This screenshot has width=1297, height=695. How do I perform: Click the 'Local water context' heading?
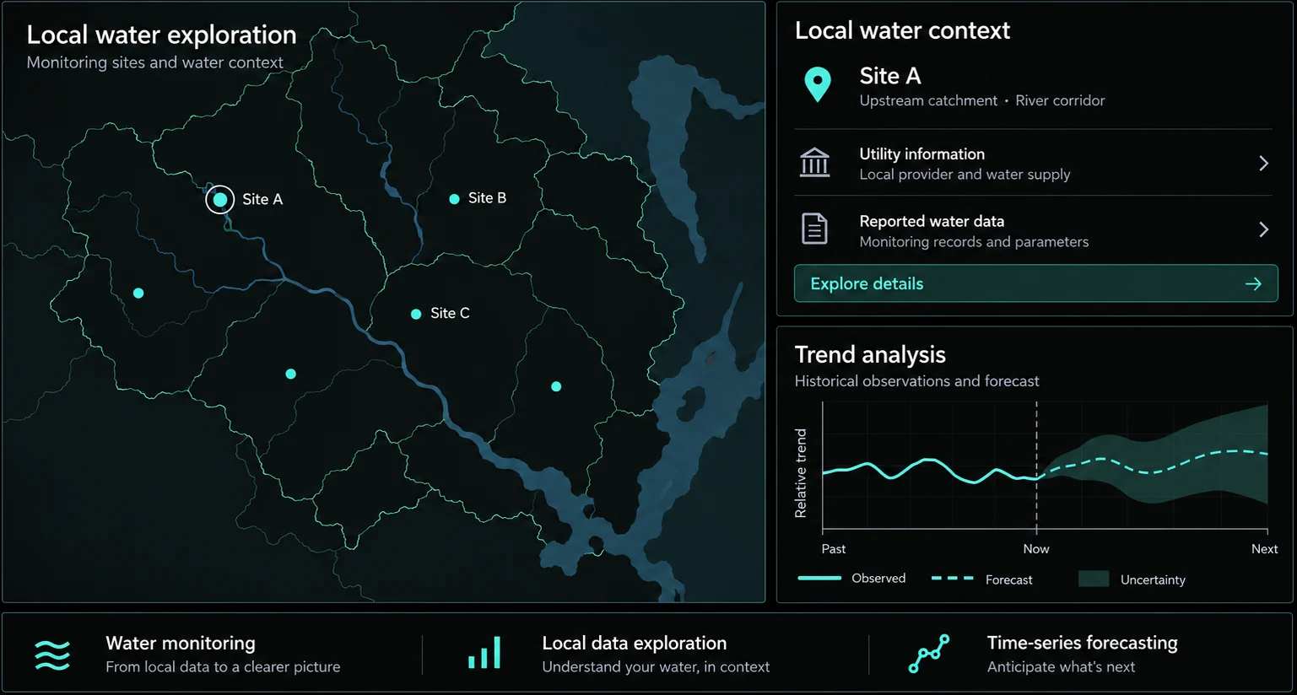point(902,30)
